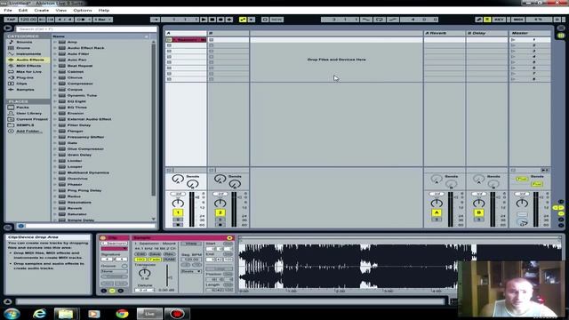569x320 pixels.
Task: Launch the red clip in track A
Action: coord(169,40)
